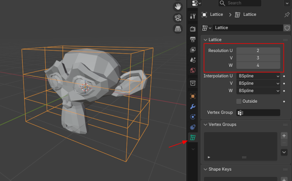Open the Tool properties tab
The height and width of the screenshot is (181, 292).
pyautogui.click(x=193, y=16)
